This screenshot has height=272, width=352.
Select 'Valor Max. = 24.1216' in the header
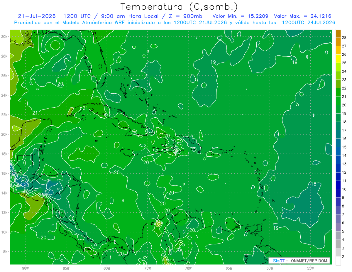[302, 16]
